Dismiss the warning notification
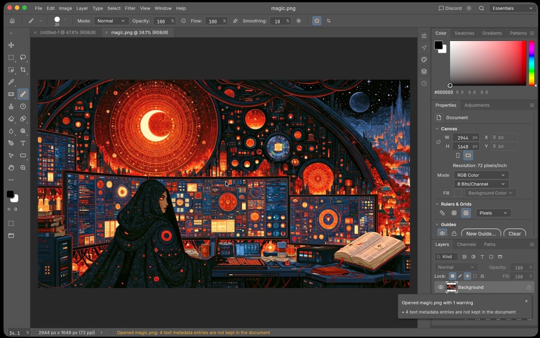540x338 pixels. tap(526, 301)
